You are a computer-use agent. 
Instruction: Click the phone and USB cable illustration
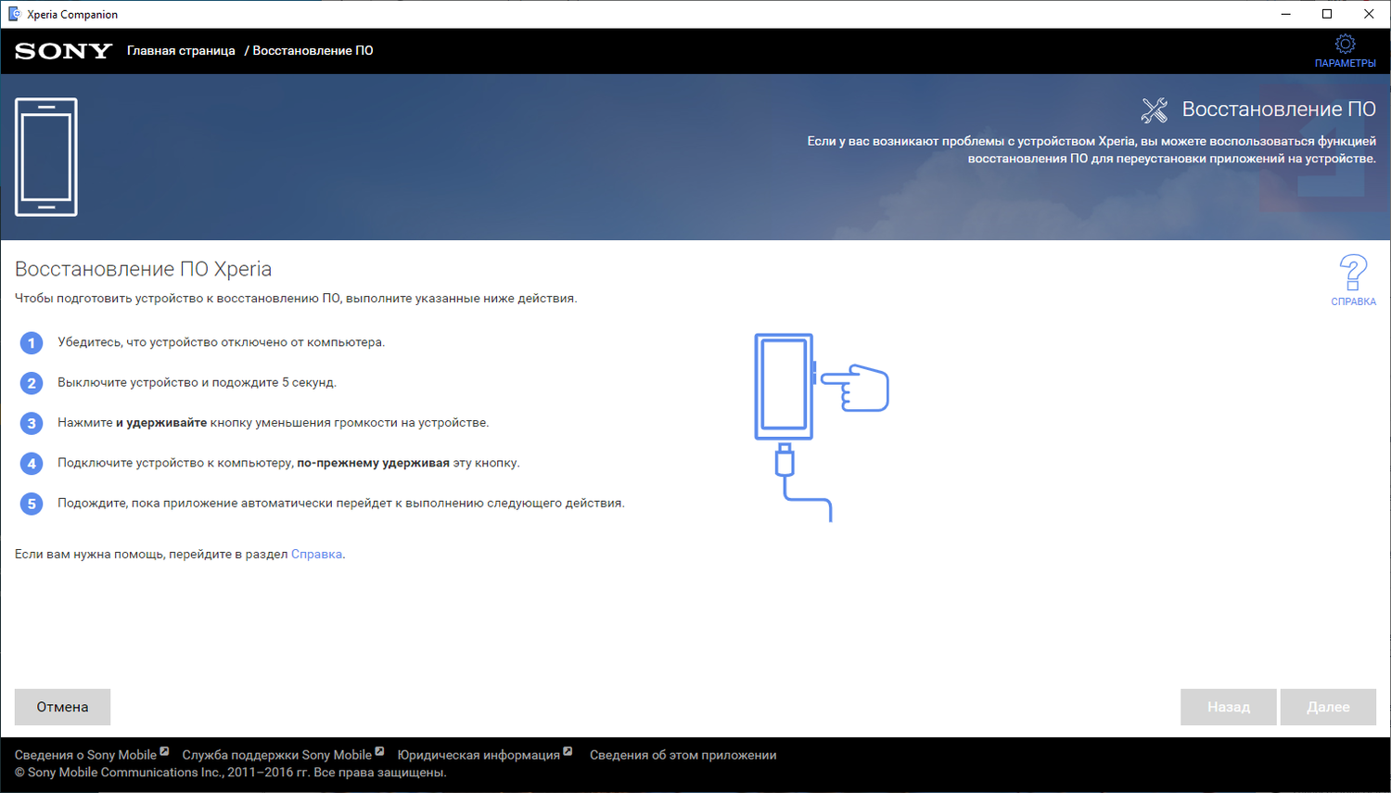click(822, 428)
